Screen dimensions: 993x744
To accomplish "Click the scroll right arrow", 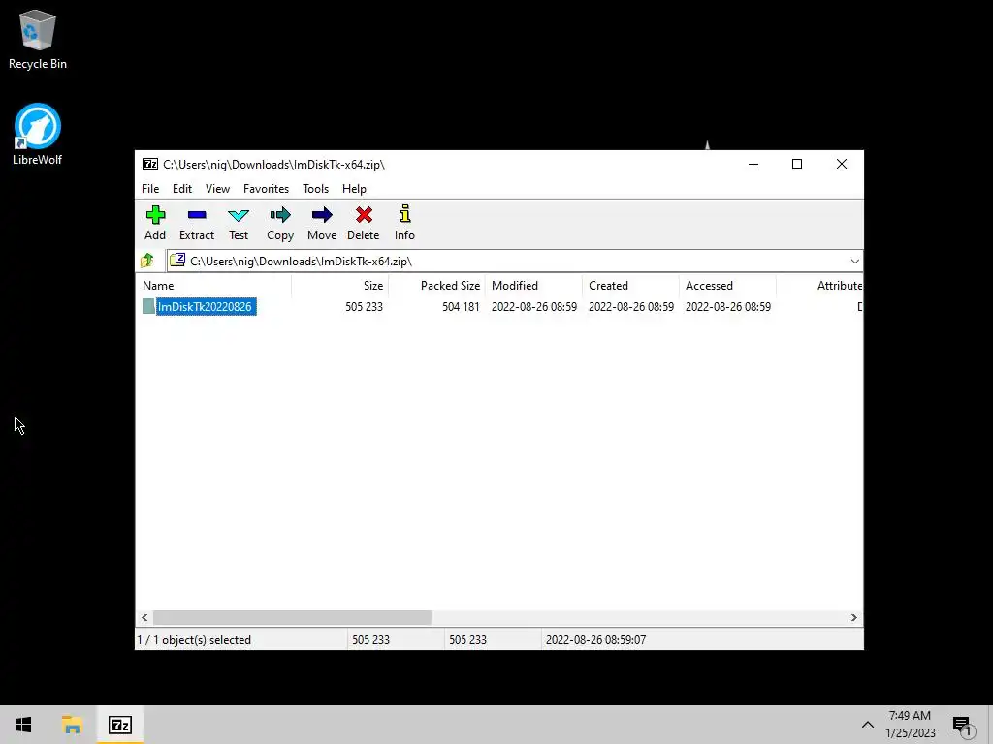I will pyautogui.click(x=853, y=617).
